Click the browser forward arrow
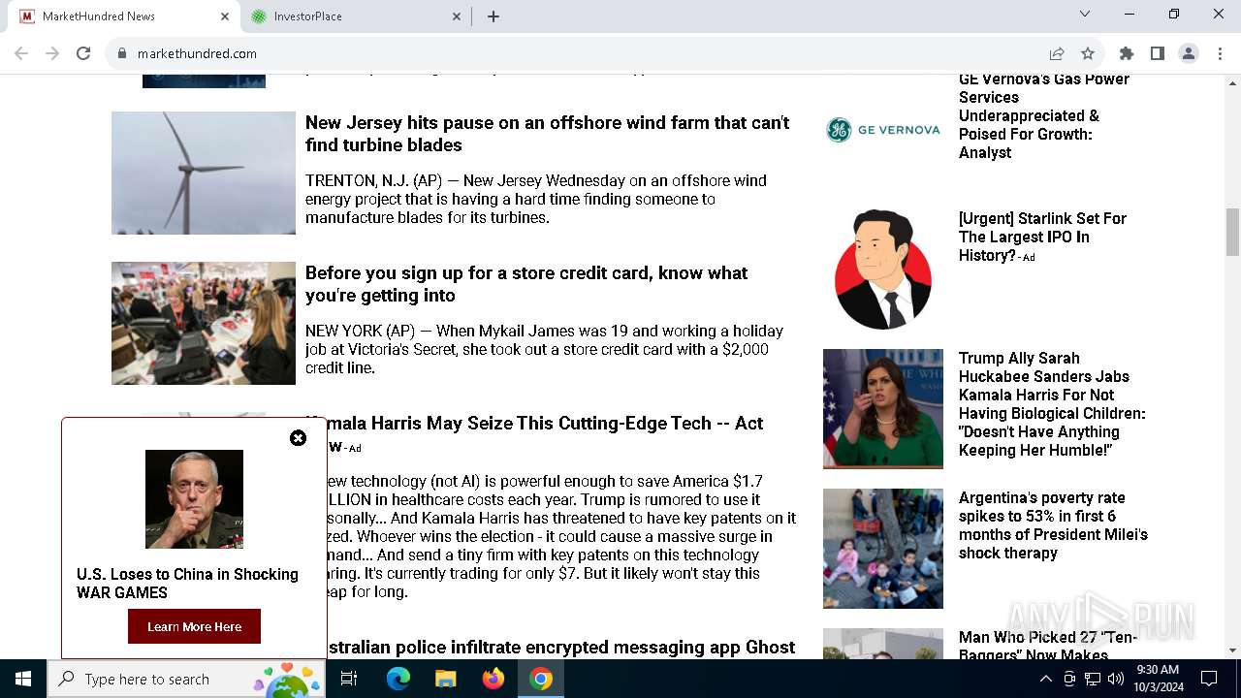The image size is (1241, 698). (52, 53)
